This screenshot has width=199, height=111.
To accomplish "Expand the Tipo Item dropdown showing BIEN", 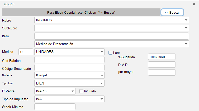I will pyautogui.click(x=69, y=83).
